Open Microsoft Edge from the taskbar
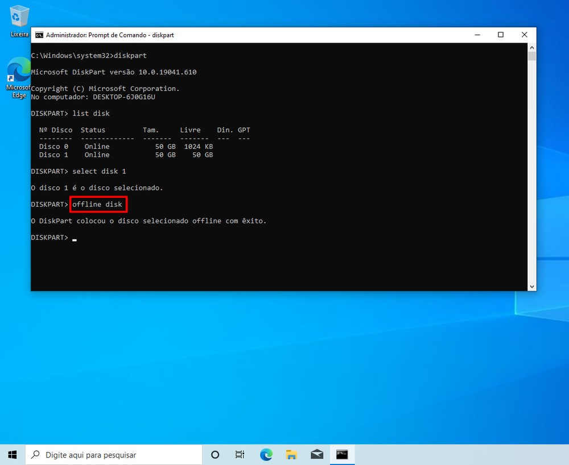The image size is (569, 465). (266, 454)
